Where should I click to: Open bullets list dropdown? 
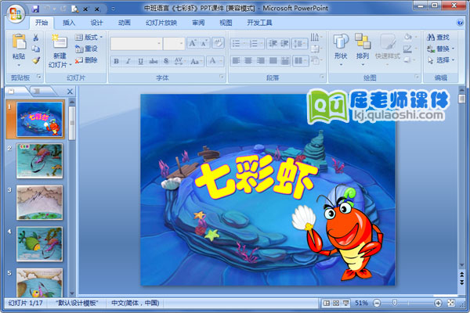tap(239, 44)
